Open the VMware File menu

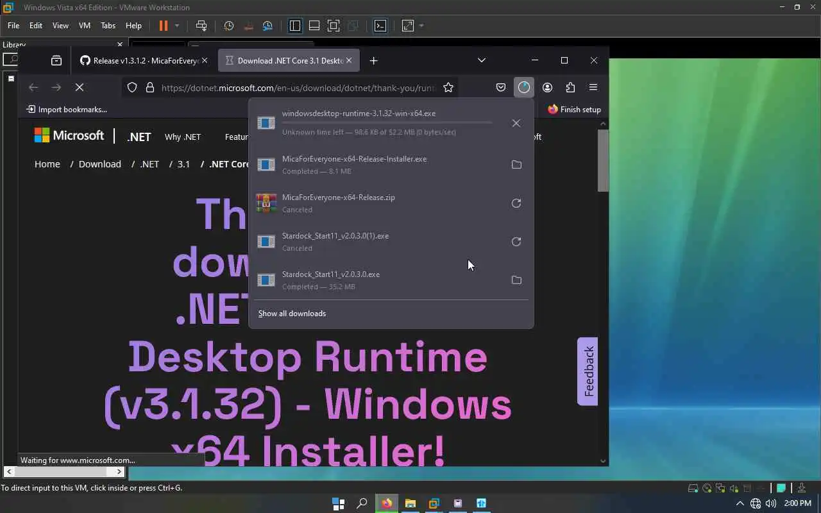pos(13,26)
